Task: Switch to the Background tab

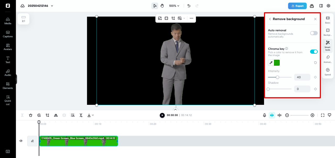Action: coord(328,32)
